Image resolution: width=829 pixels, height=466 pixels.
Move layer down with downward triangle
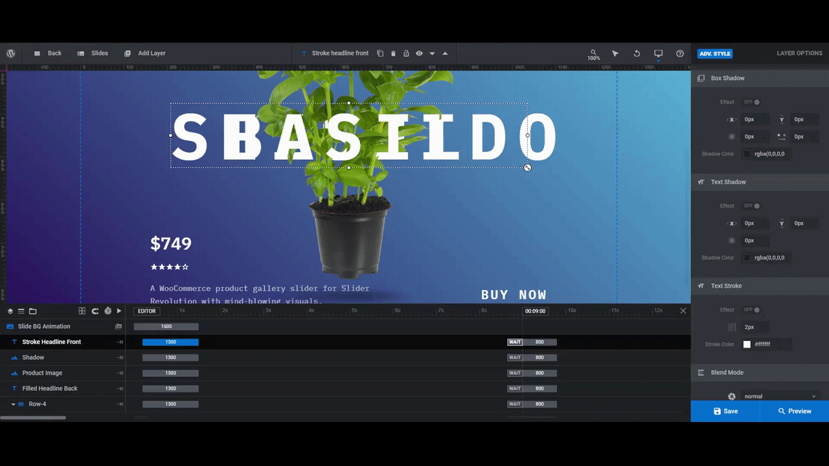point(432,53)
